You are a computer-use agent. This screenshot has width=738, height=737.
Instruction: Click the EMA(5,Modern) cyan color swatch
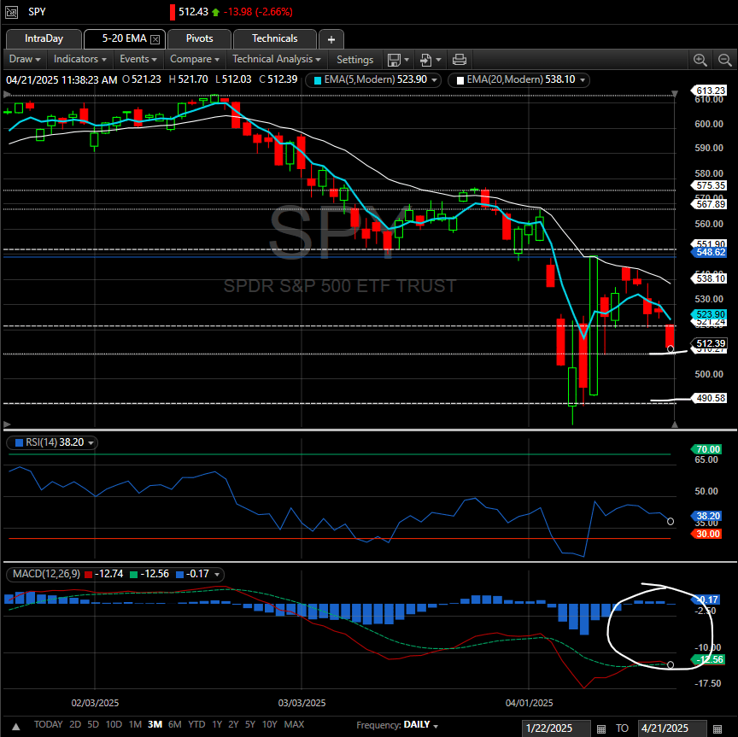pyautogui.click(x=319, y=79)
